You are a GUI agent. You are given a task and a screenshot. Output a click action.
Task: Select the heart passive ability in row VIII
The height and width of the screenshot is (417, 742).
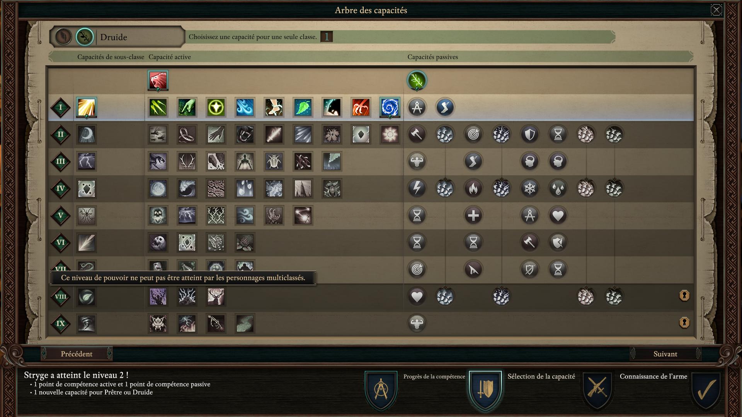point(417,297)
